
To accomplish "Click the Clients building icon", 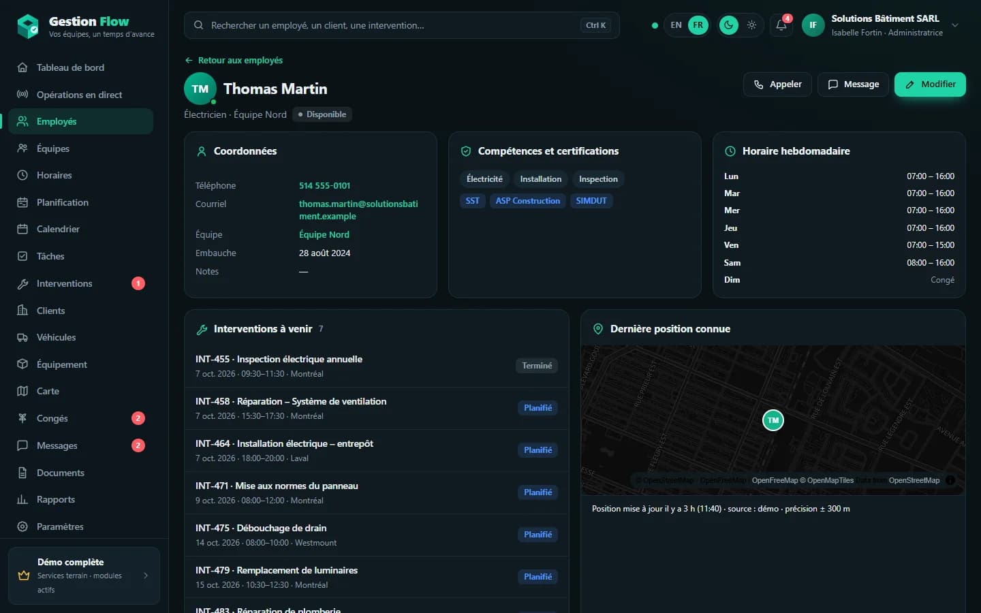I will pos(22,311).
